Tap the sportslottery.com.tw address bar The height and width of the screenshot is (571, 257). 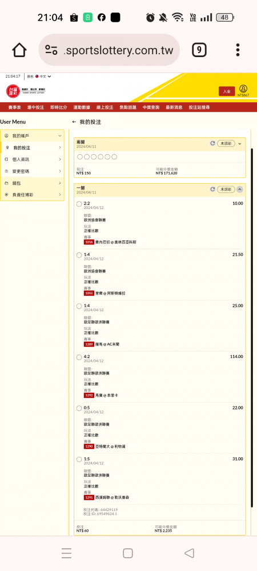[x=109, y=50]
